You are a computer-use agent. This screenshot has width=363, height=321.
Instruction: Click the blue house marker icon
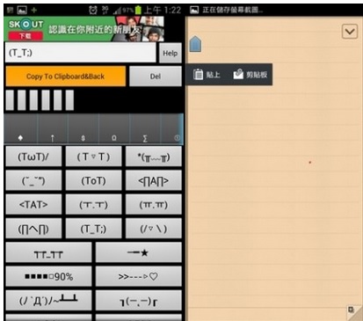[195, 44]
